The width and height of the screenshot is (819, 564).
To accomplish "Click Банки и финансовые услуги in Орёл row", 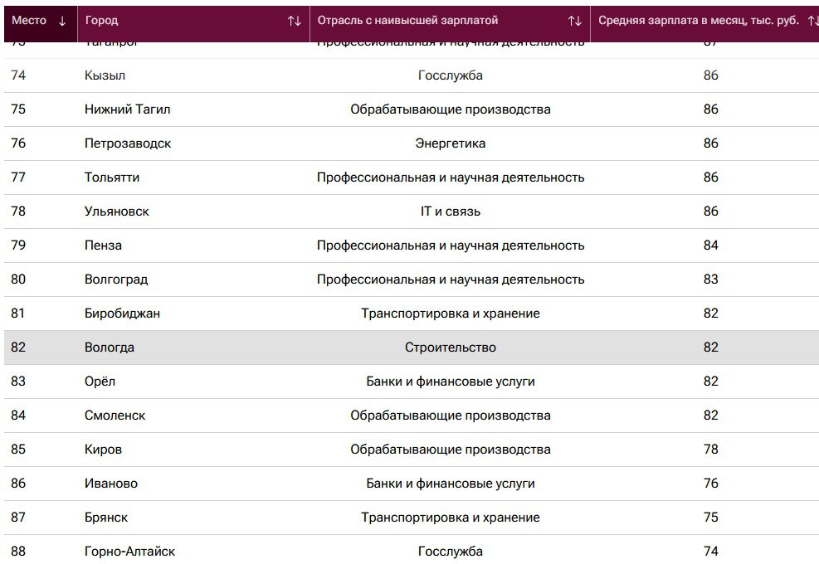I will click(x=451, y=381).
